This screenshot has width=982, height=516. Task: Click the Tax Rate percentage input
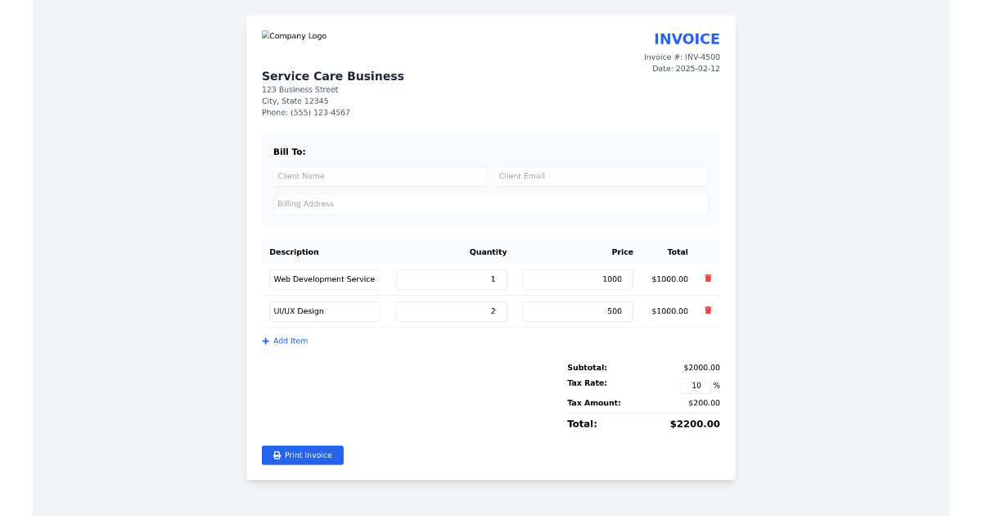[694, 385]
